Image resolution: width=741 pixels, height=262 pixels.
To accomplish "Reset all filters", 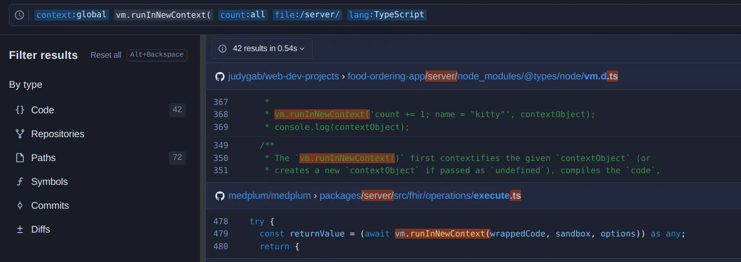I will click(106, 55).
